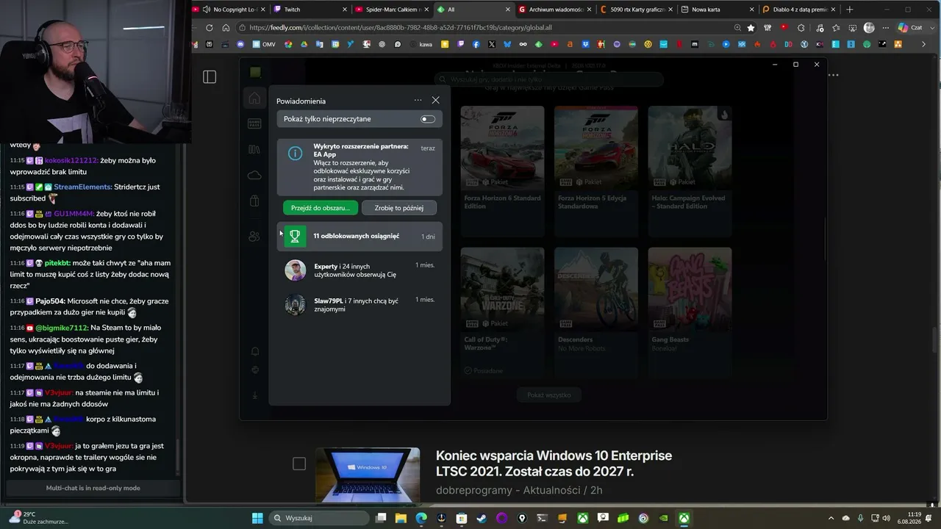Click 'Przejdź do obszaru...' green button
This screenshot has width=941, height=529.
coord(321,208)
